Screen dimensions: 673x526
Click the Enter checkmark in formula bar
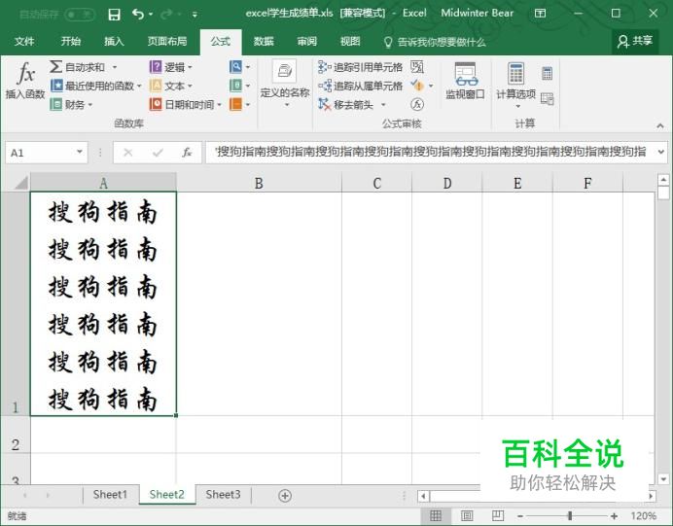pos(158,153)
